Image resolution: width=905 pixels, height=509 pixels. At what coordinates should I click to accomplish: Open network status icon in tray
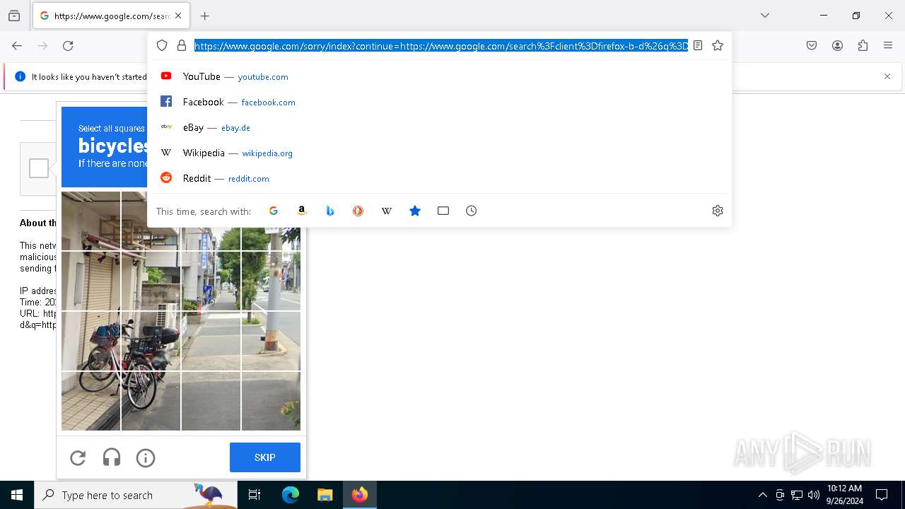point(797,495)
